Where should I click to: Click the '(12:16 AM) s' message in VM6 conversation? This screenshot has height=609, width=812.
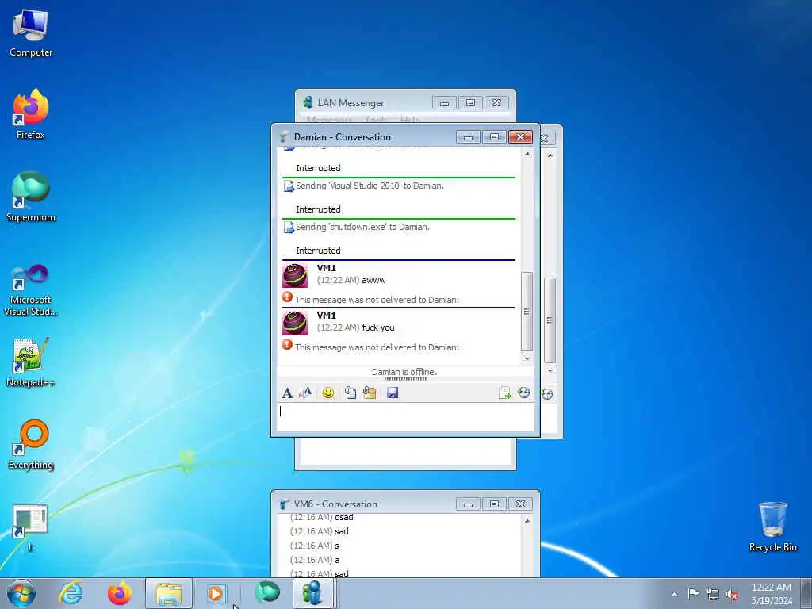click(314, 546)
